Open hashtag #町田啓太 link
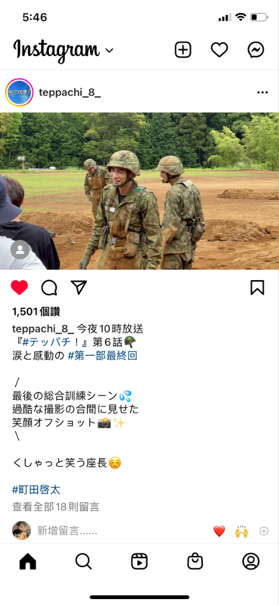279x605 pixels. (x=36, y=490)
